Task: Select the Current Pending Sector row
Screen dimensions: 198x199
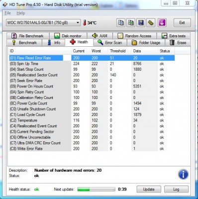Action: (92, 131)
